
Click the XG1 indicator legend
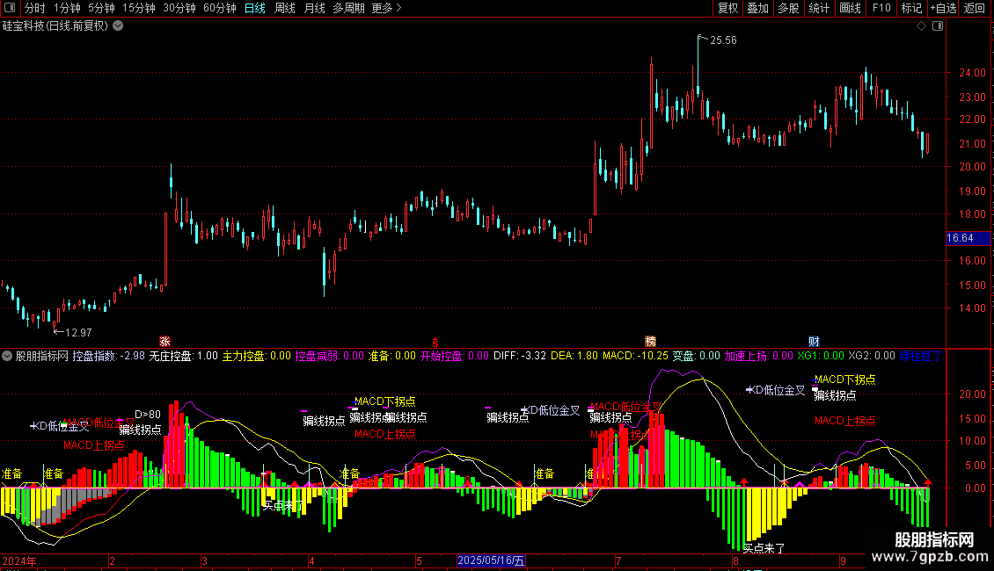point(821,356)
